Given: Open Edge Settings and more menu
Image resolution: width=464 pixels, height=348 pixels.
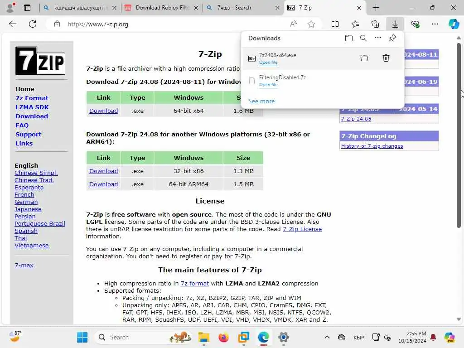Looking at the screenshot, I should (x=435, y=24).
